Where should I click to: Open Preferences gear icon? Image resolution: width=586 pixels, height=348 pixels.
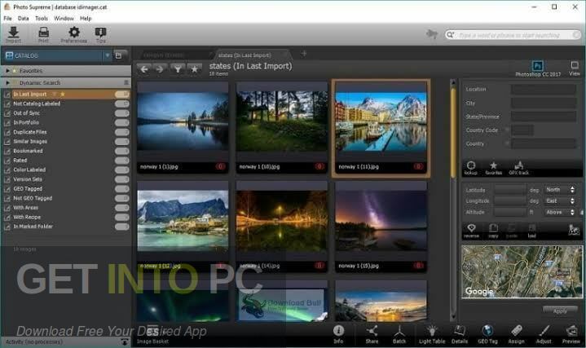coord(74,34)
